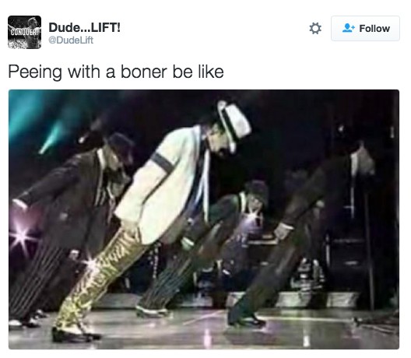Select the tweet text 'Peeing with a boner be like'
Viewport: 411px width, 358px height.
click(116, 72)
